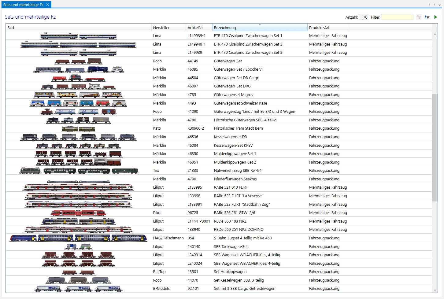Open the tab list dropdown arrow
Screen dimensions: 444x299
[x=439, y=5]
